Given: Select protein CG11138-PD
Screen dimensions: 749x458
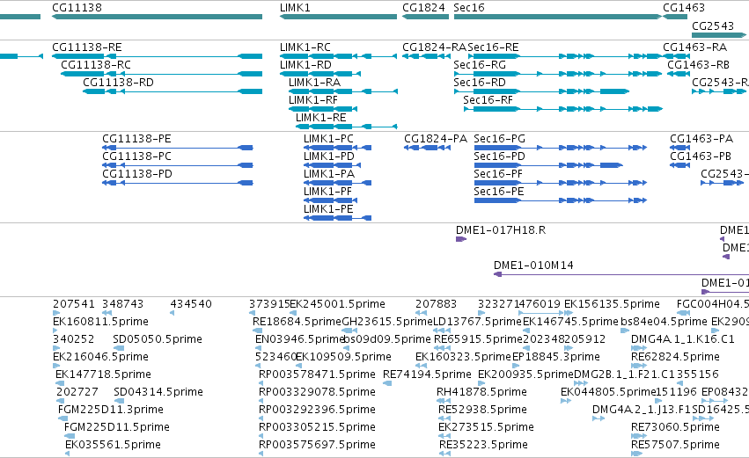Looking at the screenshot, I should pos(178,183).
